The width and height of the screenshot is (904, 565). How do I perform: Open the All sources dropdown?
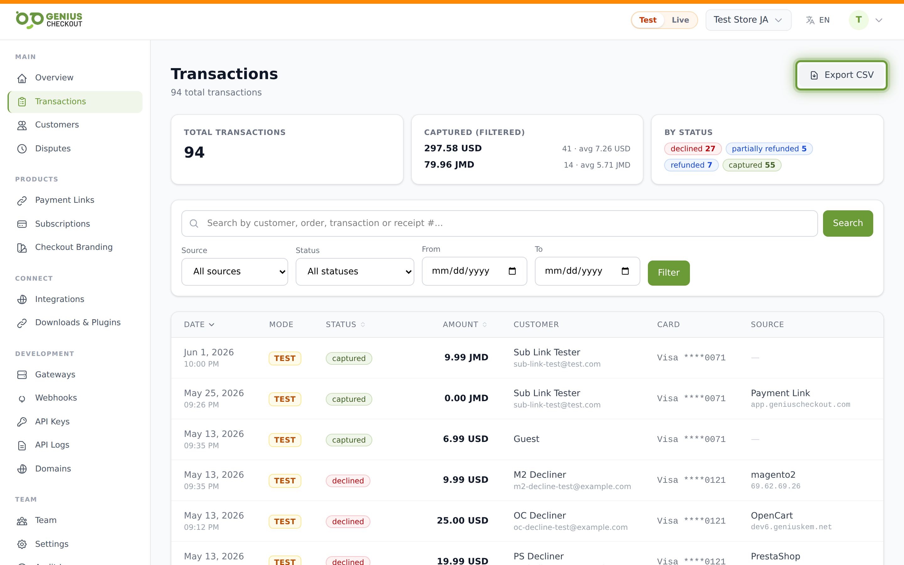point(234,272)
